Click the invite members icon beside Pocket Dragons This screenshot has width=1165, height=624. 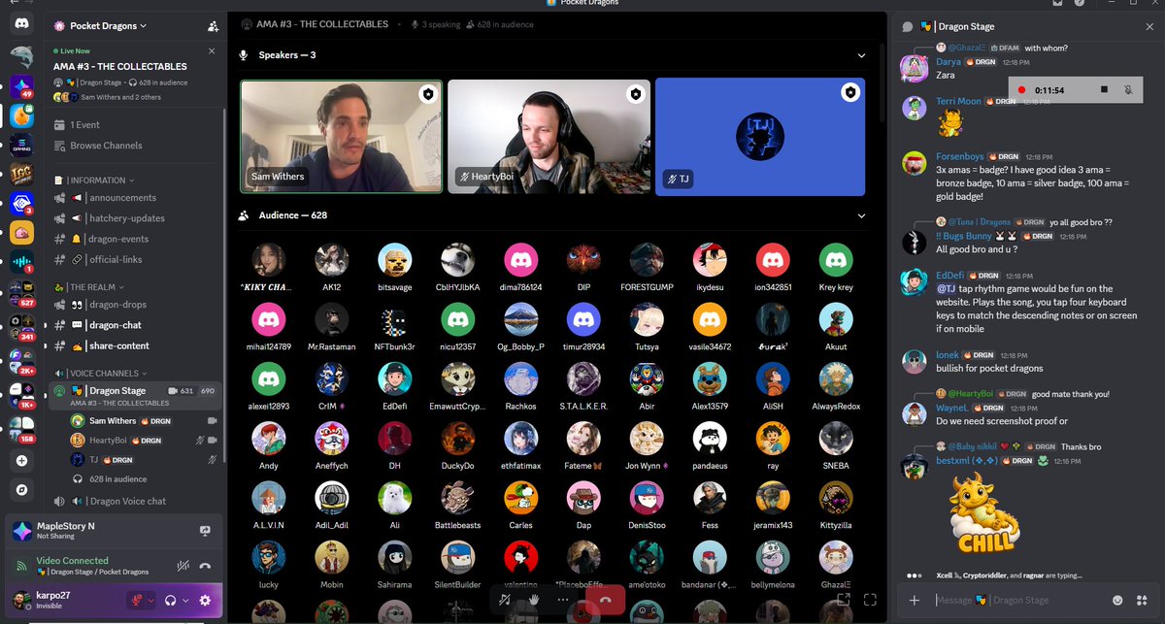[213, 26]
